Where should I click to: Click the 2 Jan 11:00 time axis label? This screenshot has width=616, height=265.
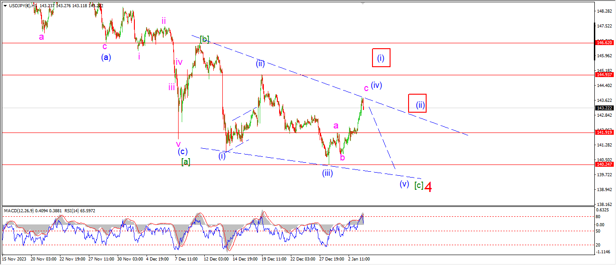pos(359,259)
